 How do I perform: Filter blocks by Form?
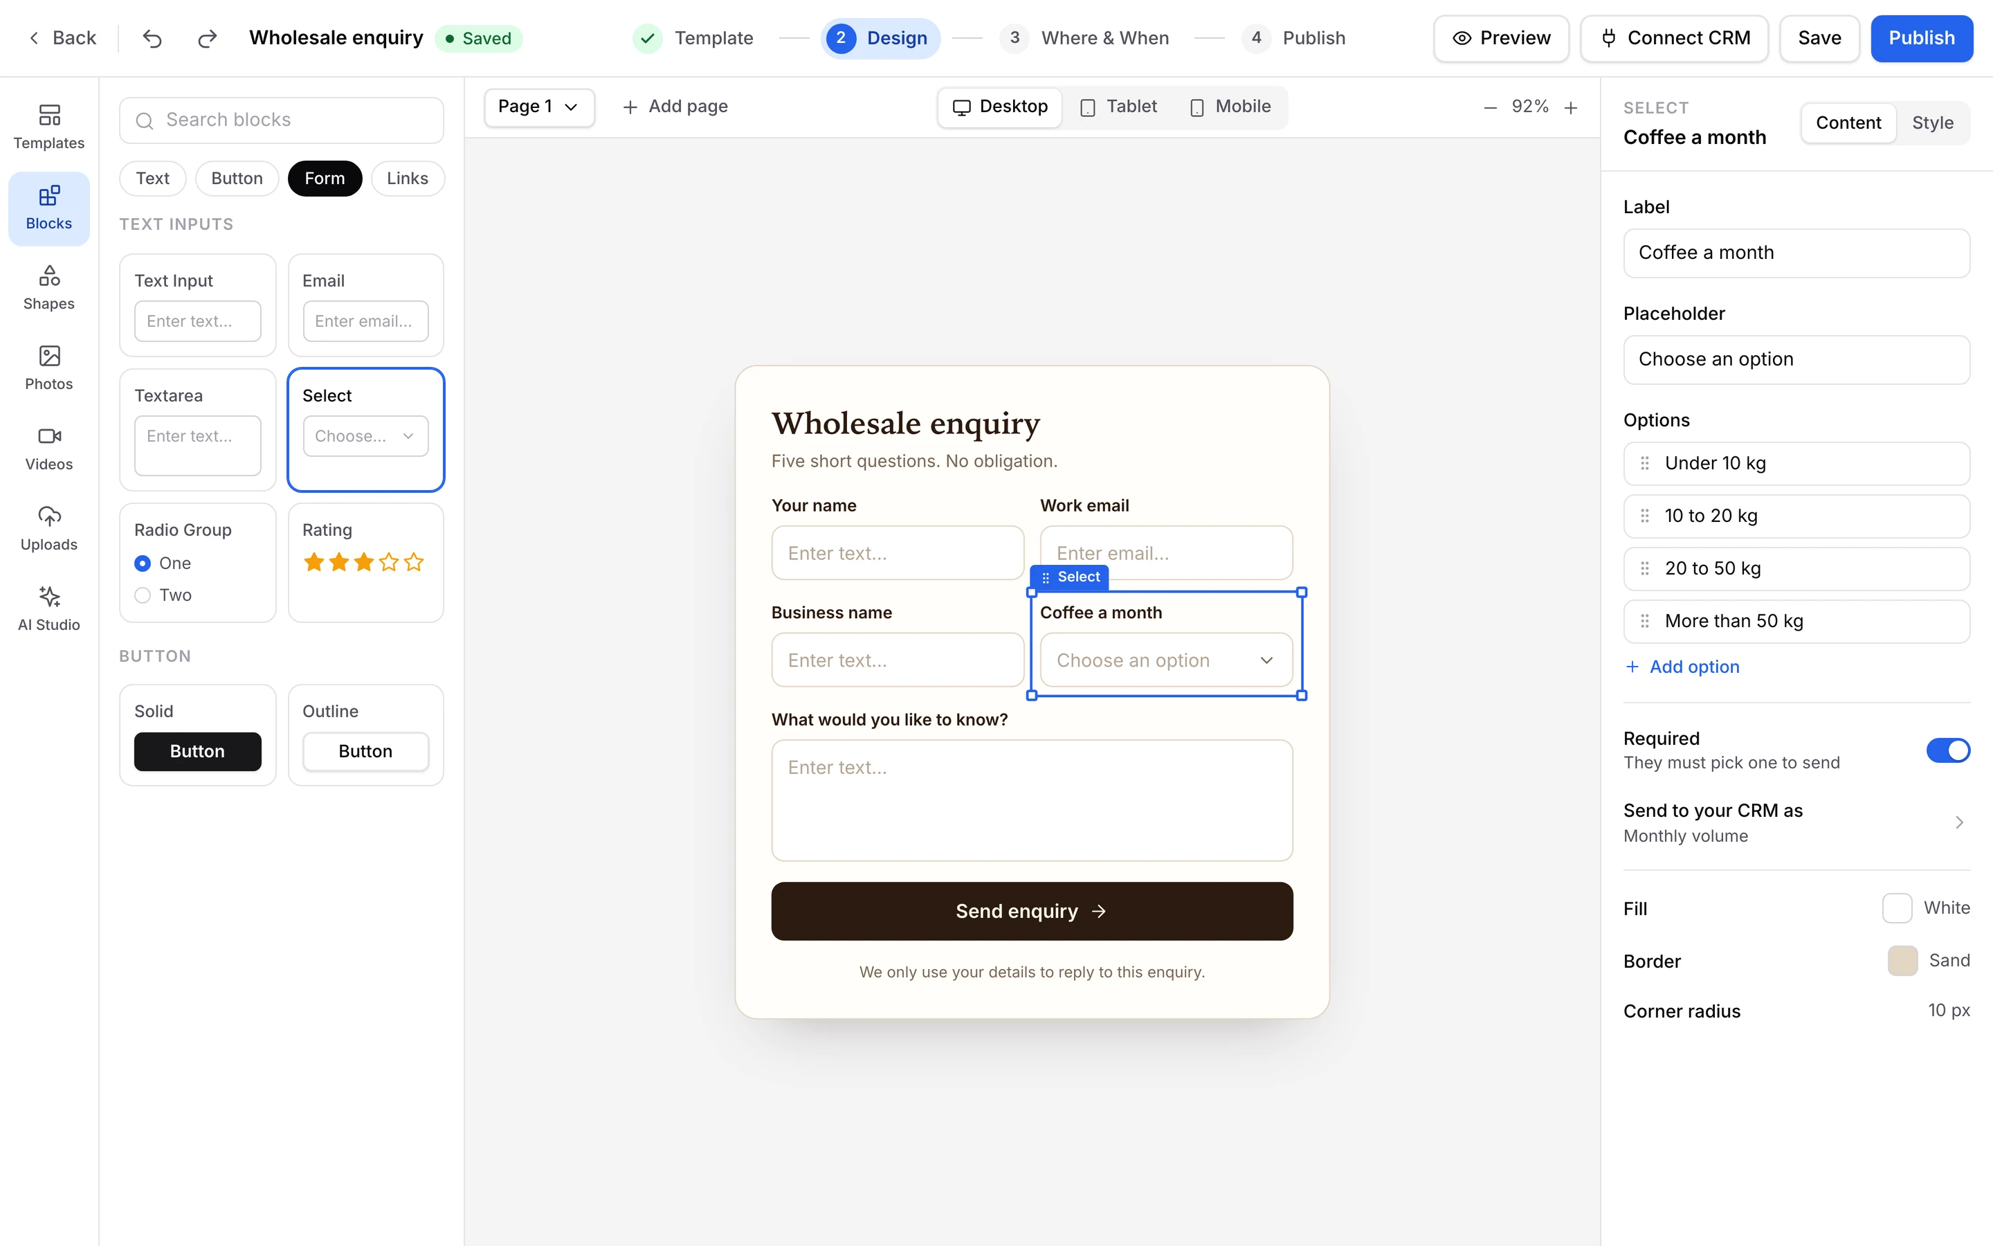(325, 179)
